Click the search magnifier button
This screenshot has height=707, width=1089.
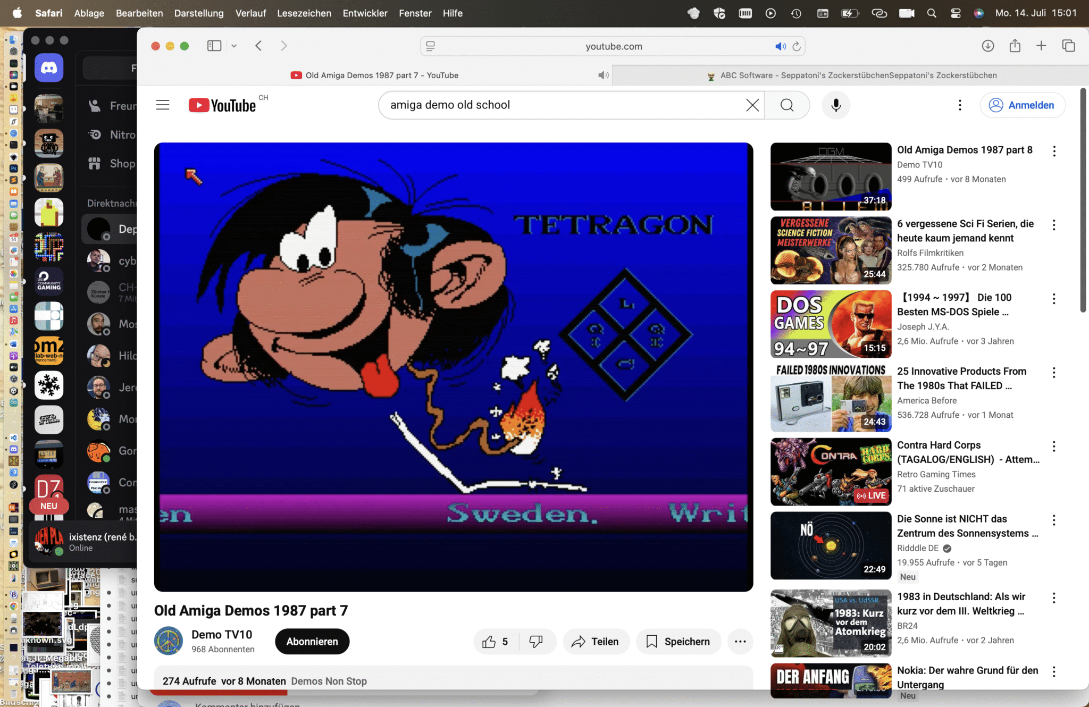pyautogui.click(x=787, y=105)
